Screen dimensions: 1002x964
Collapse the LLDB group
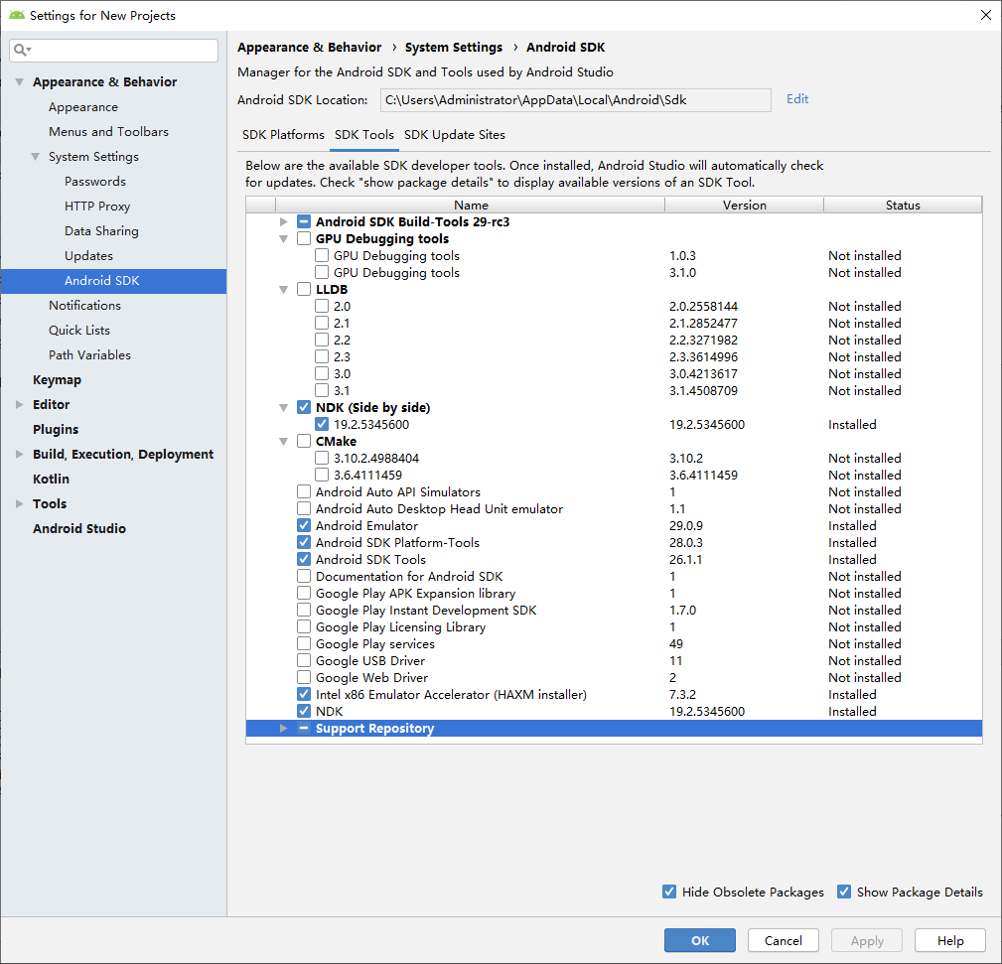coord(284,289)
